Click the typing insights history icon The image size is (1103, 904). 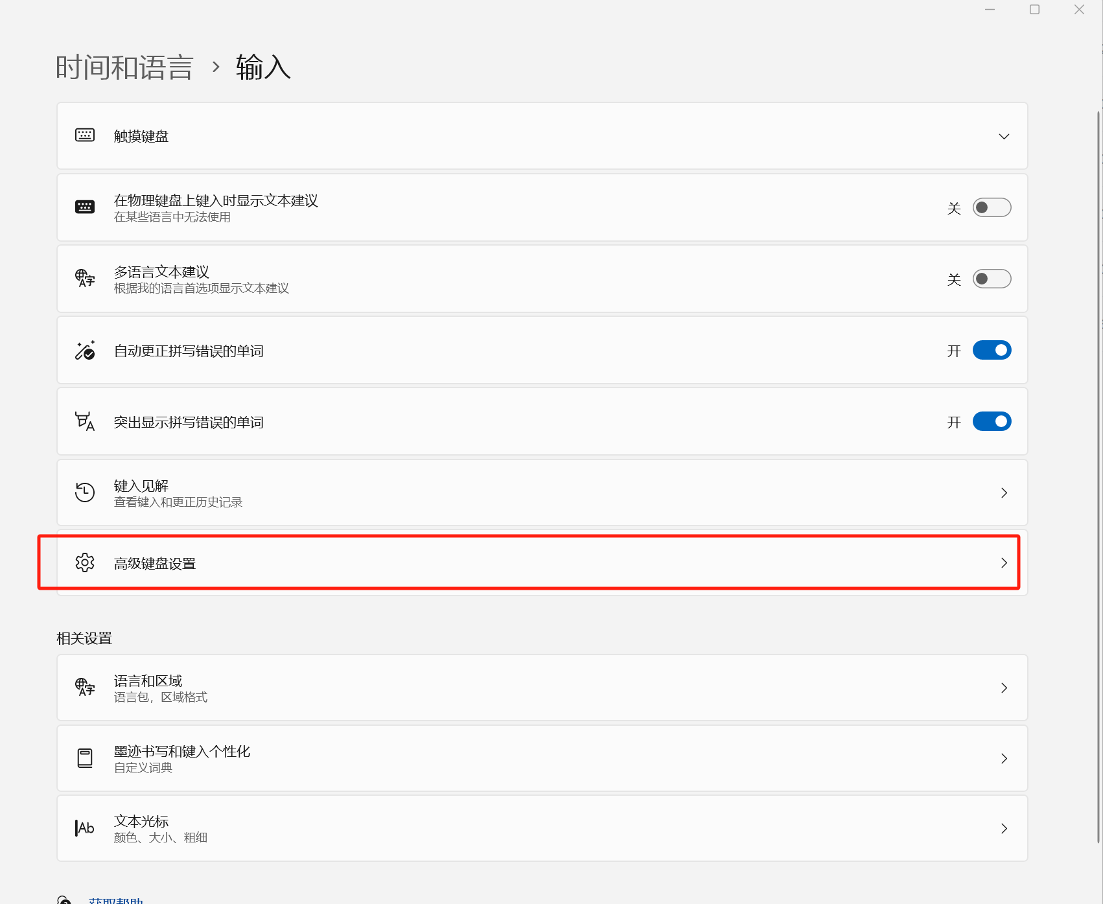tap(85, 493)
